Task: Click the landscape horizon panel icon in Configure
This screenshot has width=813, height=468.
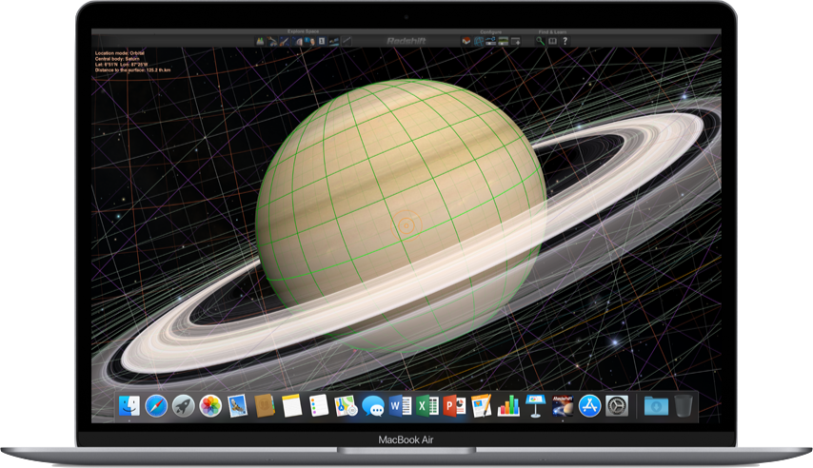Action: [x=504, y=41]
